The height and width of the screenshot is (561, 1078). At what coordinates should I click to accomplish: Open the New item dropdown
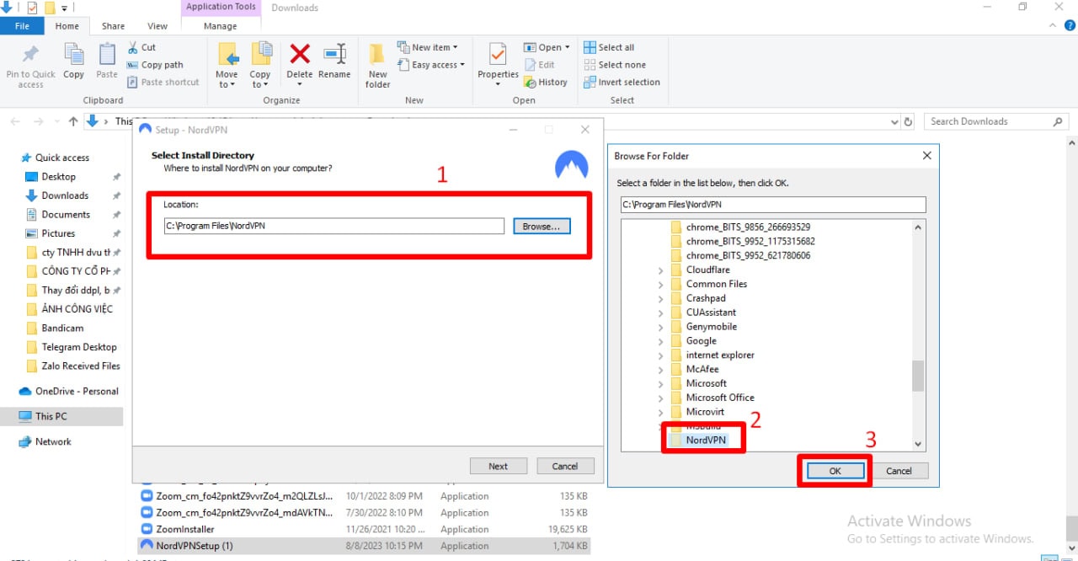(434, 47)
